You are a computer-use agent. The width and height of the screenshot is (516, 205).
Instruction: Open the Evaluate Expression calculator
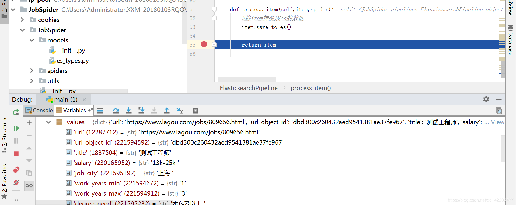(x=196, y=111)
